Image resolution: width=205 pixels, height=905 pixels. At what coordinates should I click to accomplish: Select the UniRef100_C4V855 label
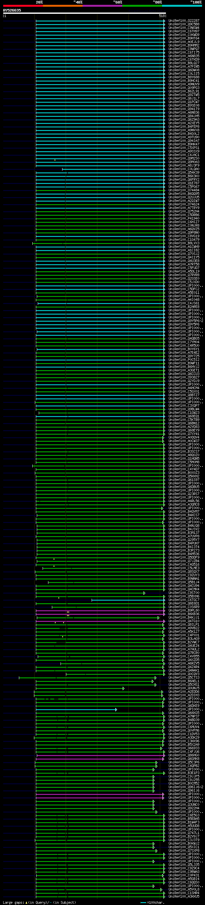pos(184,657)
